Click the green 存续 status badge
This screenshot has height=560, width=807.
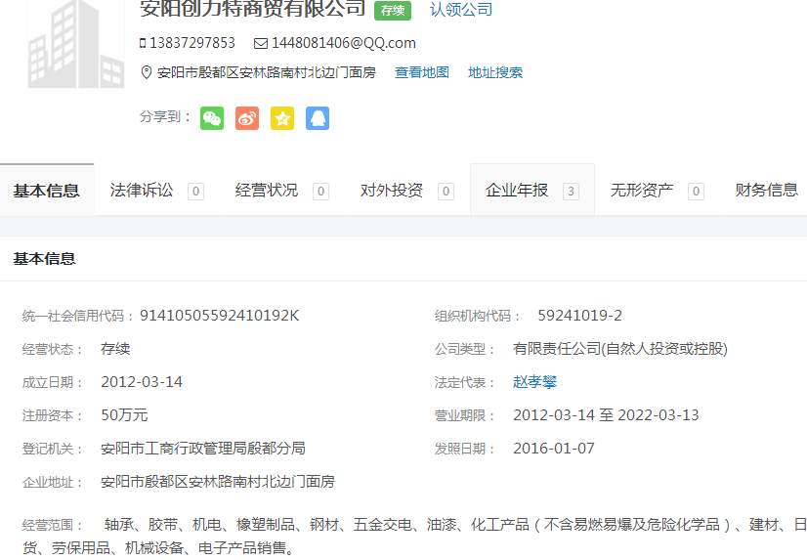point(393,11)
